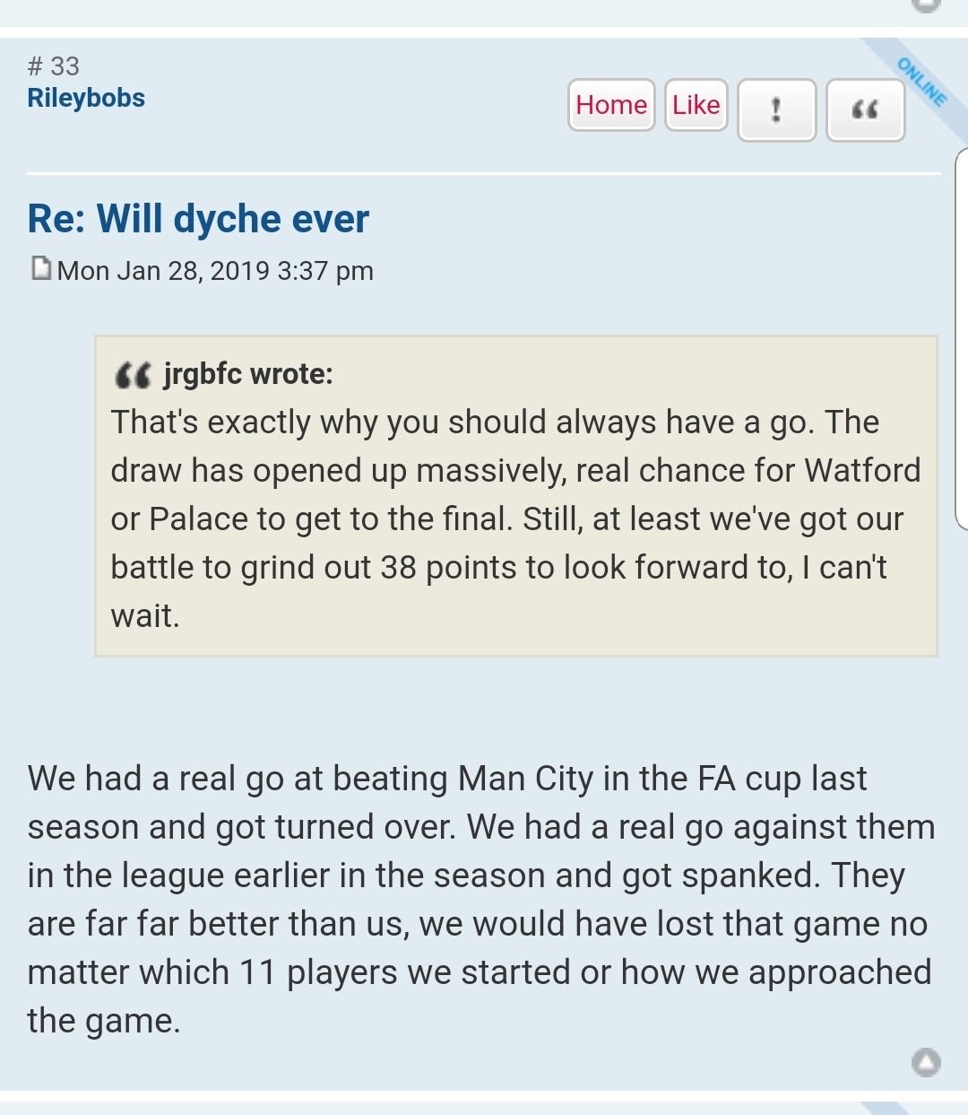Click the Mon Jan 28, 2019 timestamp

[x=215, y=271]
